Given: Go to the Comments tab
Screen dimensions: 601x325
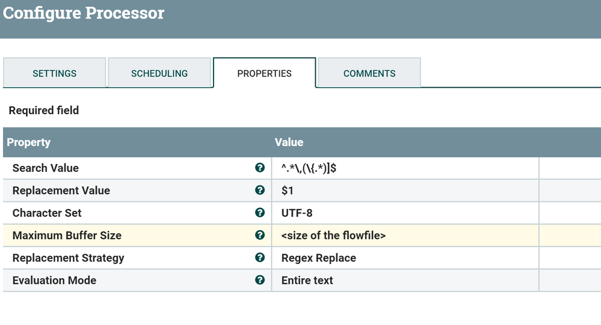Looking at the screenshot, I should pyautogui.click(x=369, y=73).
